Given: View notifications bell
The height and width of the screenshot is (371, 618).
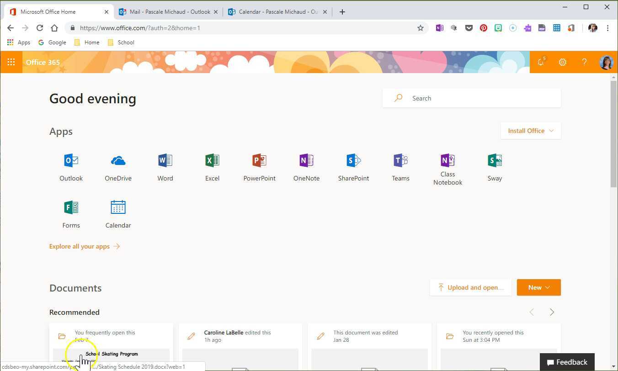Looking at the screenshot, I should coord(541,62).
